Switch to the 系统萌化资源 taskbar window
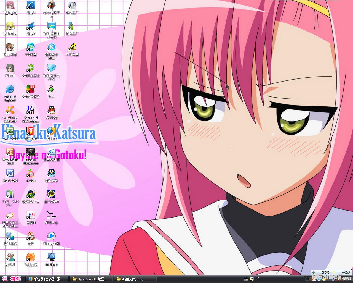The height and width of the screenshot is (283, 353). click(x=46, y=279)
